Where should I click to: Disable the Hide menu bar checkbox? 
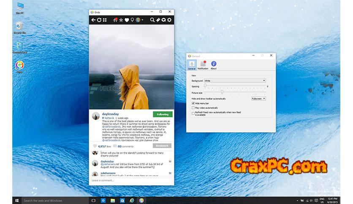coord(193,103)
